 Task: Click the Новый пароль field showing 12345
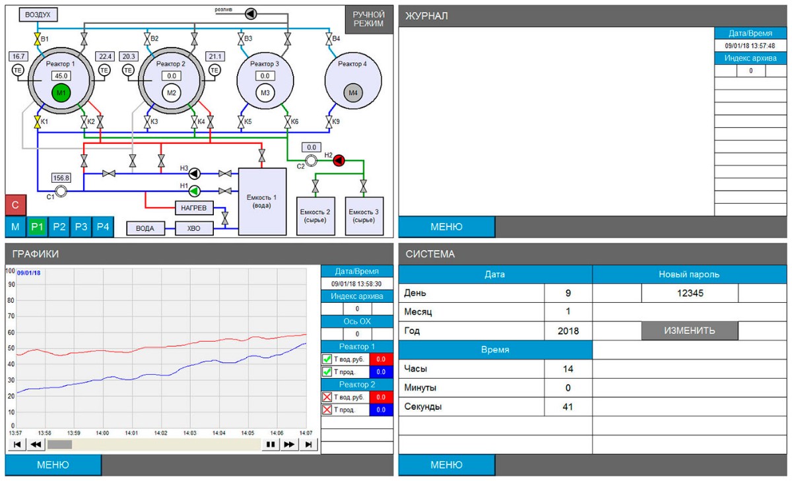click(x=689, y=293)
